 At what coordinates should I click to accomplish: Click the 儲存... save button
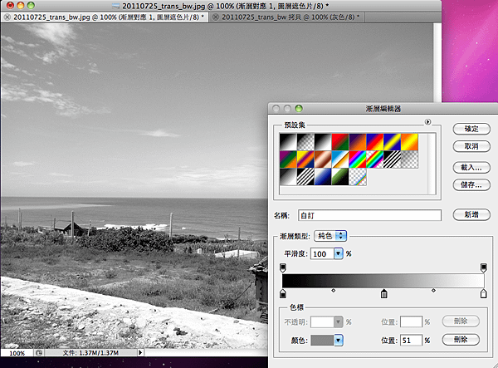[471, 185]
